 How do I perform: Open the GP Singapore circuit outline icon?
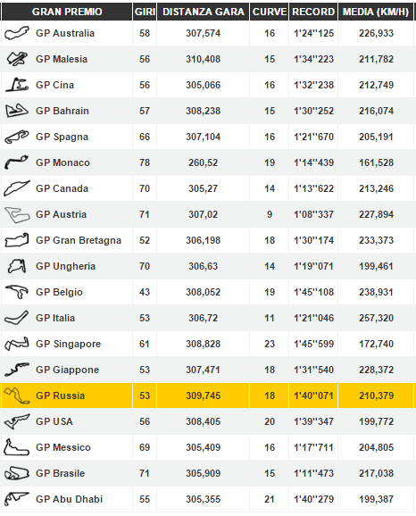click(x=17, y=344)
